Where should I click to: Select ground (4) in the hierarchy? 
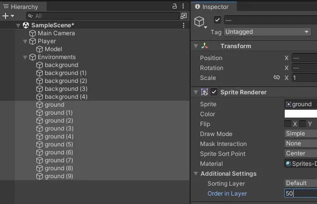[x=59, y=136]
